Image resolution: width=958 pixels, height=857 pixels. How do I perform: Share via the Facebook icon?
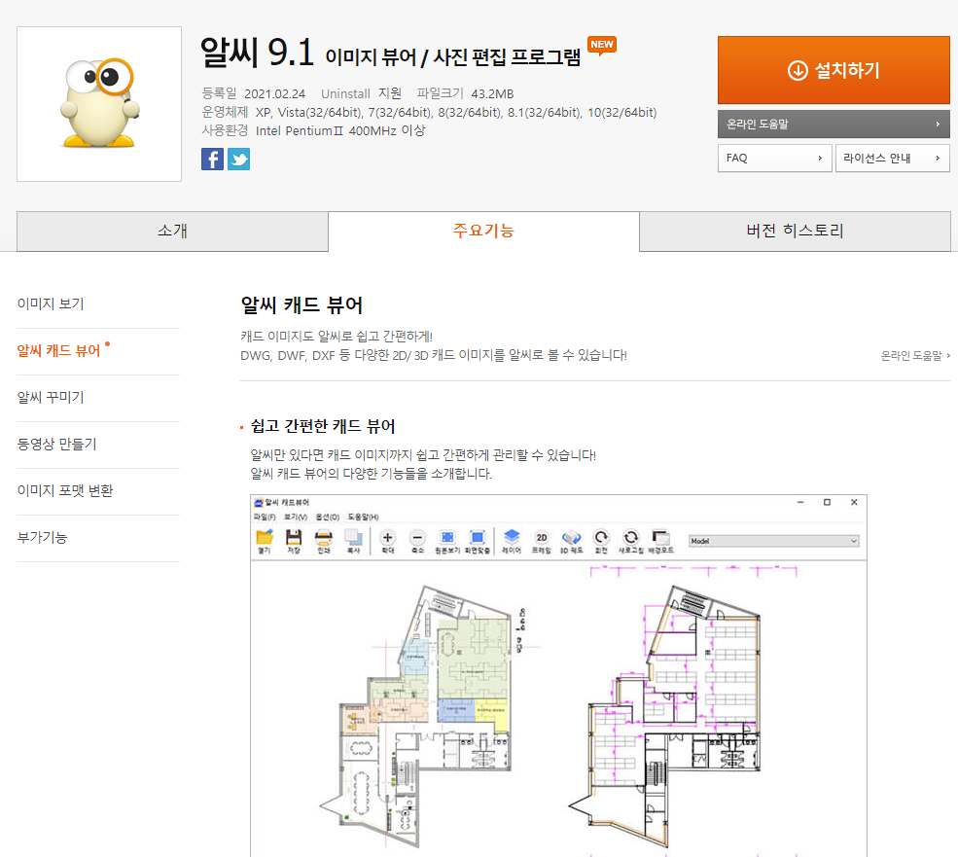[213, 159]
